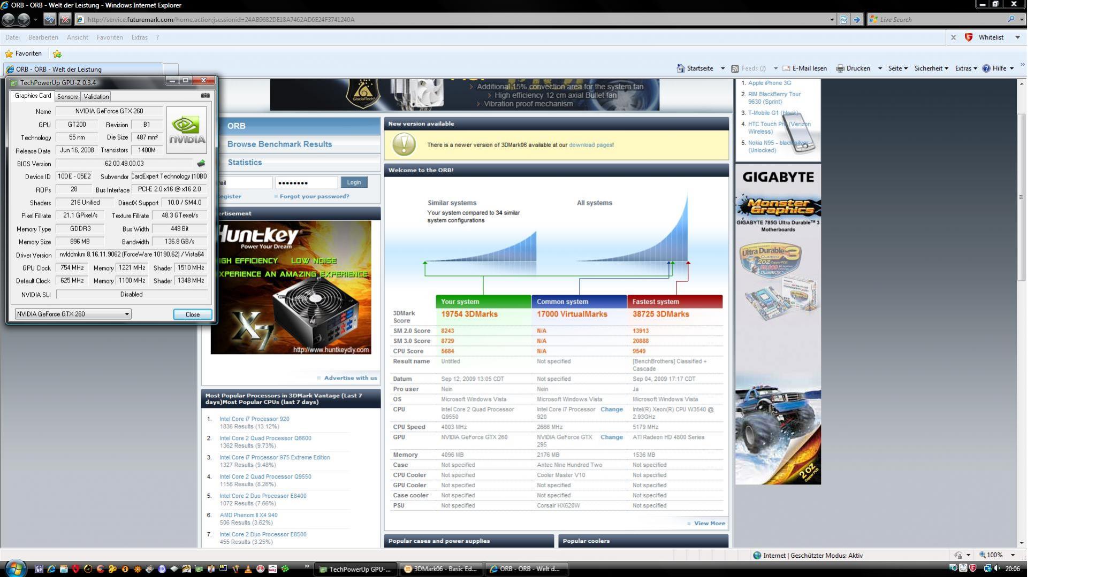This screenshot has height=577, width=1095.
Task: Click the Whitelist security shield icon
Action: (968, 37)
